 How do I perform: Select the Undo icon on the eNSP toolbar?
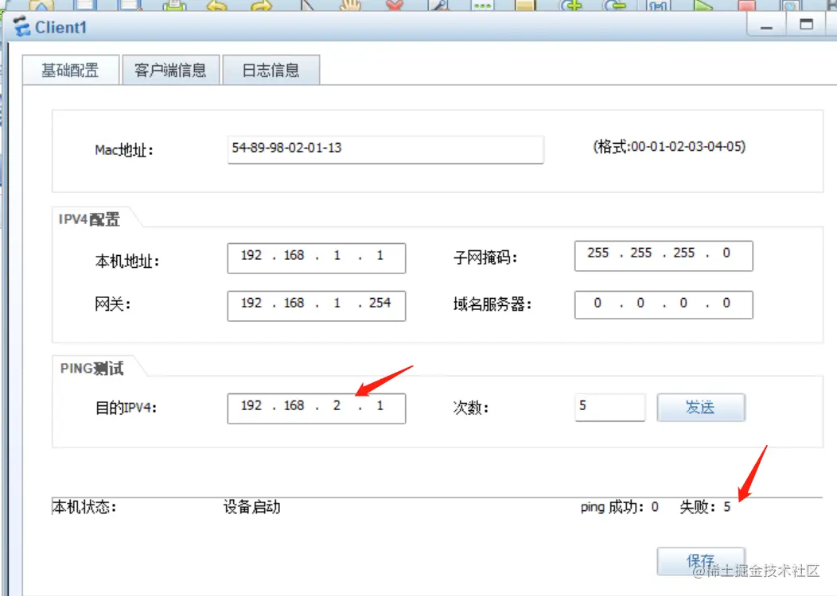pos(217,6)
